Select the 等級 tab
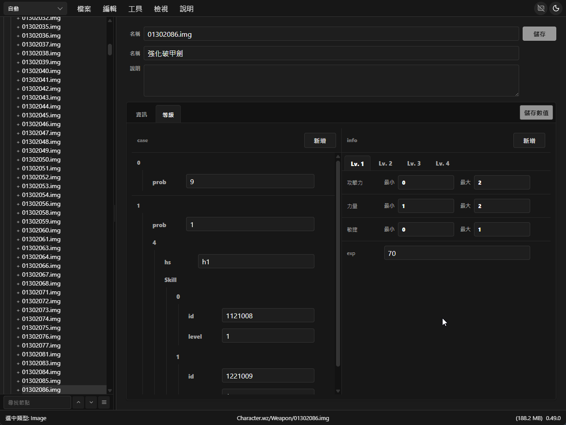Image resolution: width=566 pixels, height=425 pixels. click(x=168, y=115)
